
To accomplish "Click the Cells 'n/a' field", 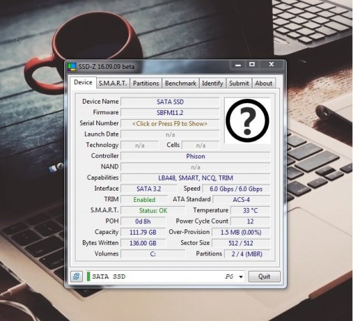I will pos(201,145).
